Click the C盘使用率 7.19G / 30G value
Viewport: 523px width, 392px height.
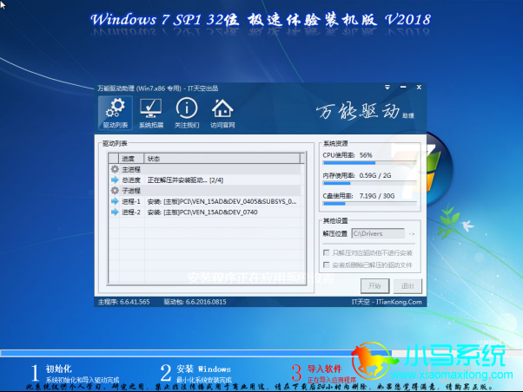377,196
